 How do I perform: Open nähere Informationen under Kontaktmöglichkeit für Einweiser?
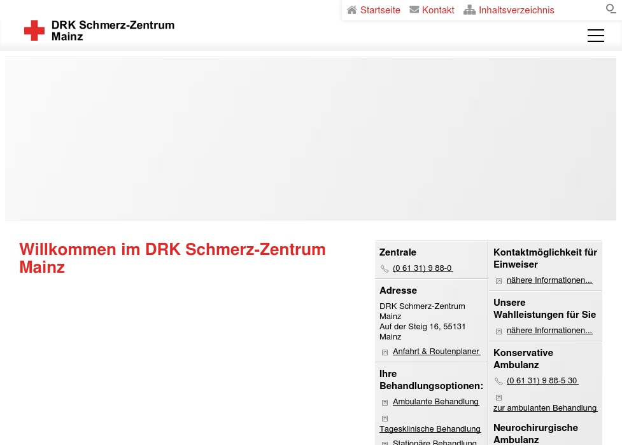tap(549, 280)
